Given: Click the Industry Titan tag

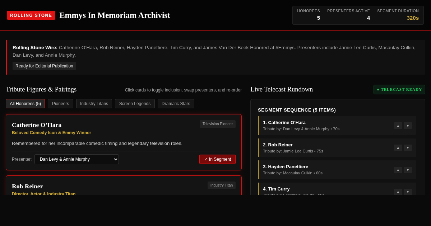Looking at the screenshot, I should [x=222, y=185].
